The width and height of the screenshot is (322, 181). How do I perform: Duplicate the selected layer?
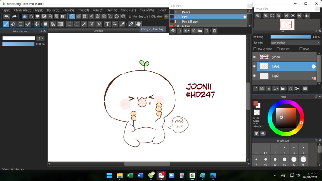[x=290, y=89]
